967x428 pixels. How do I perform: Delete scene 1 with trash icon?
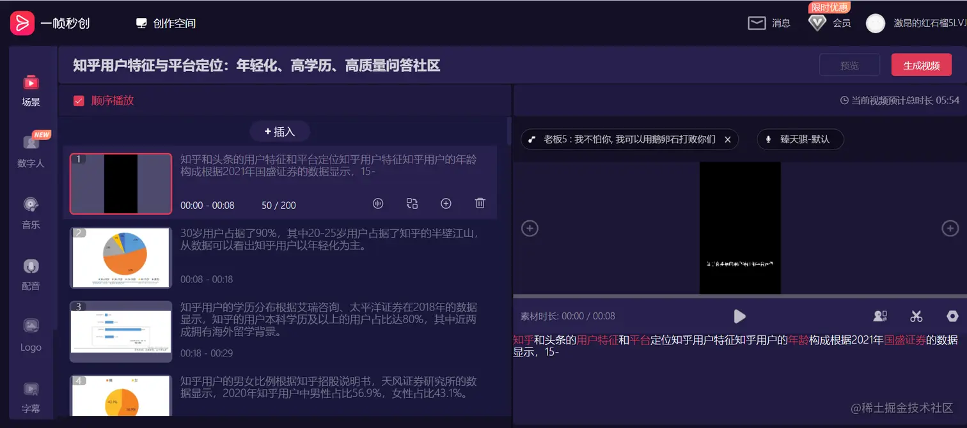480,203
